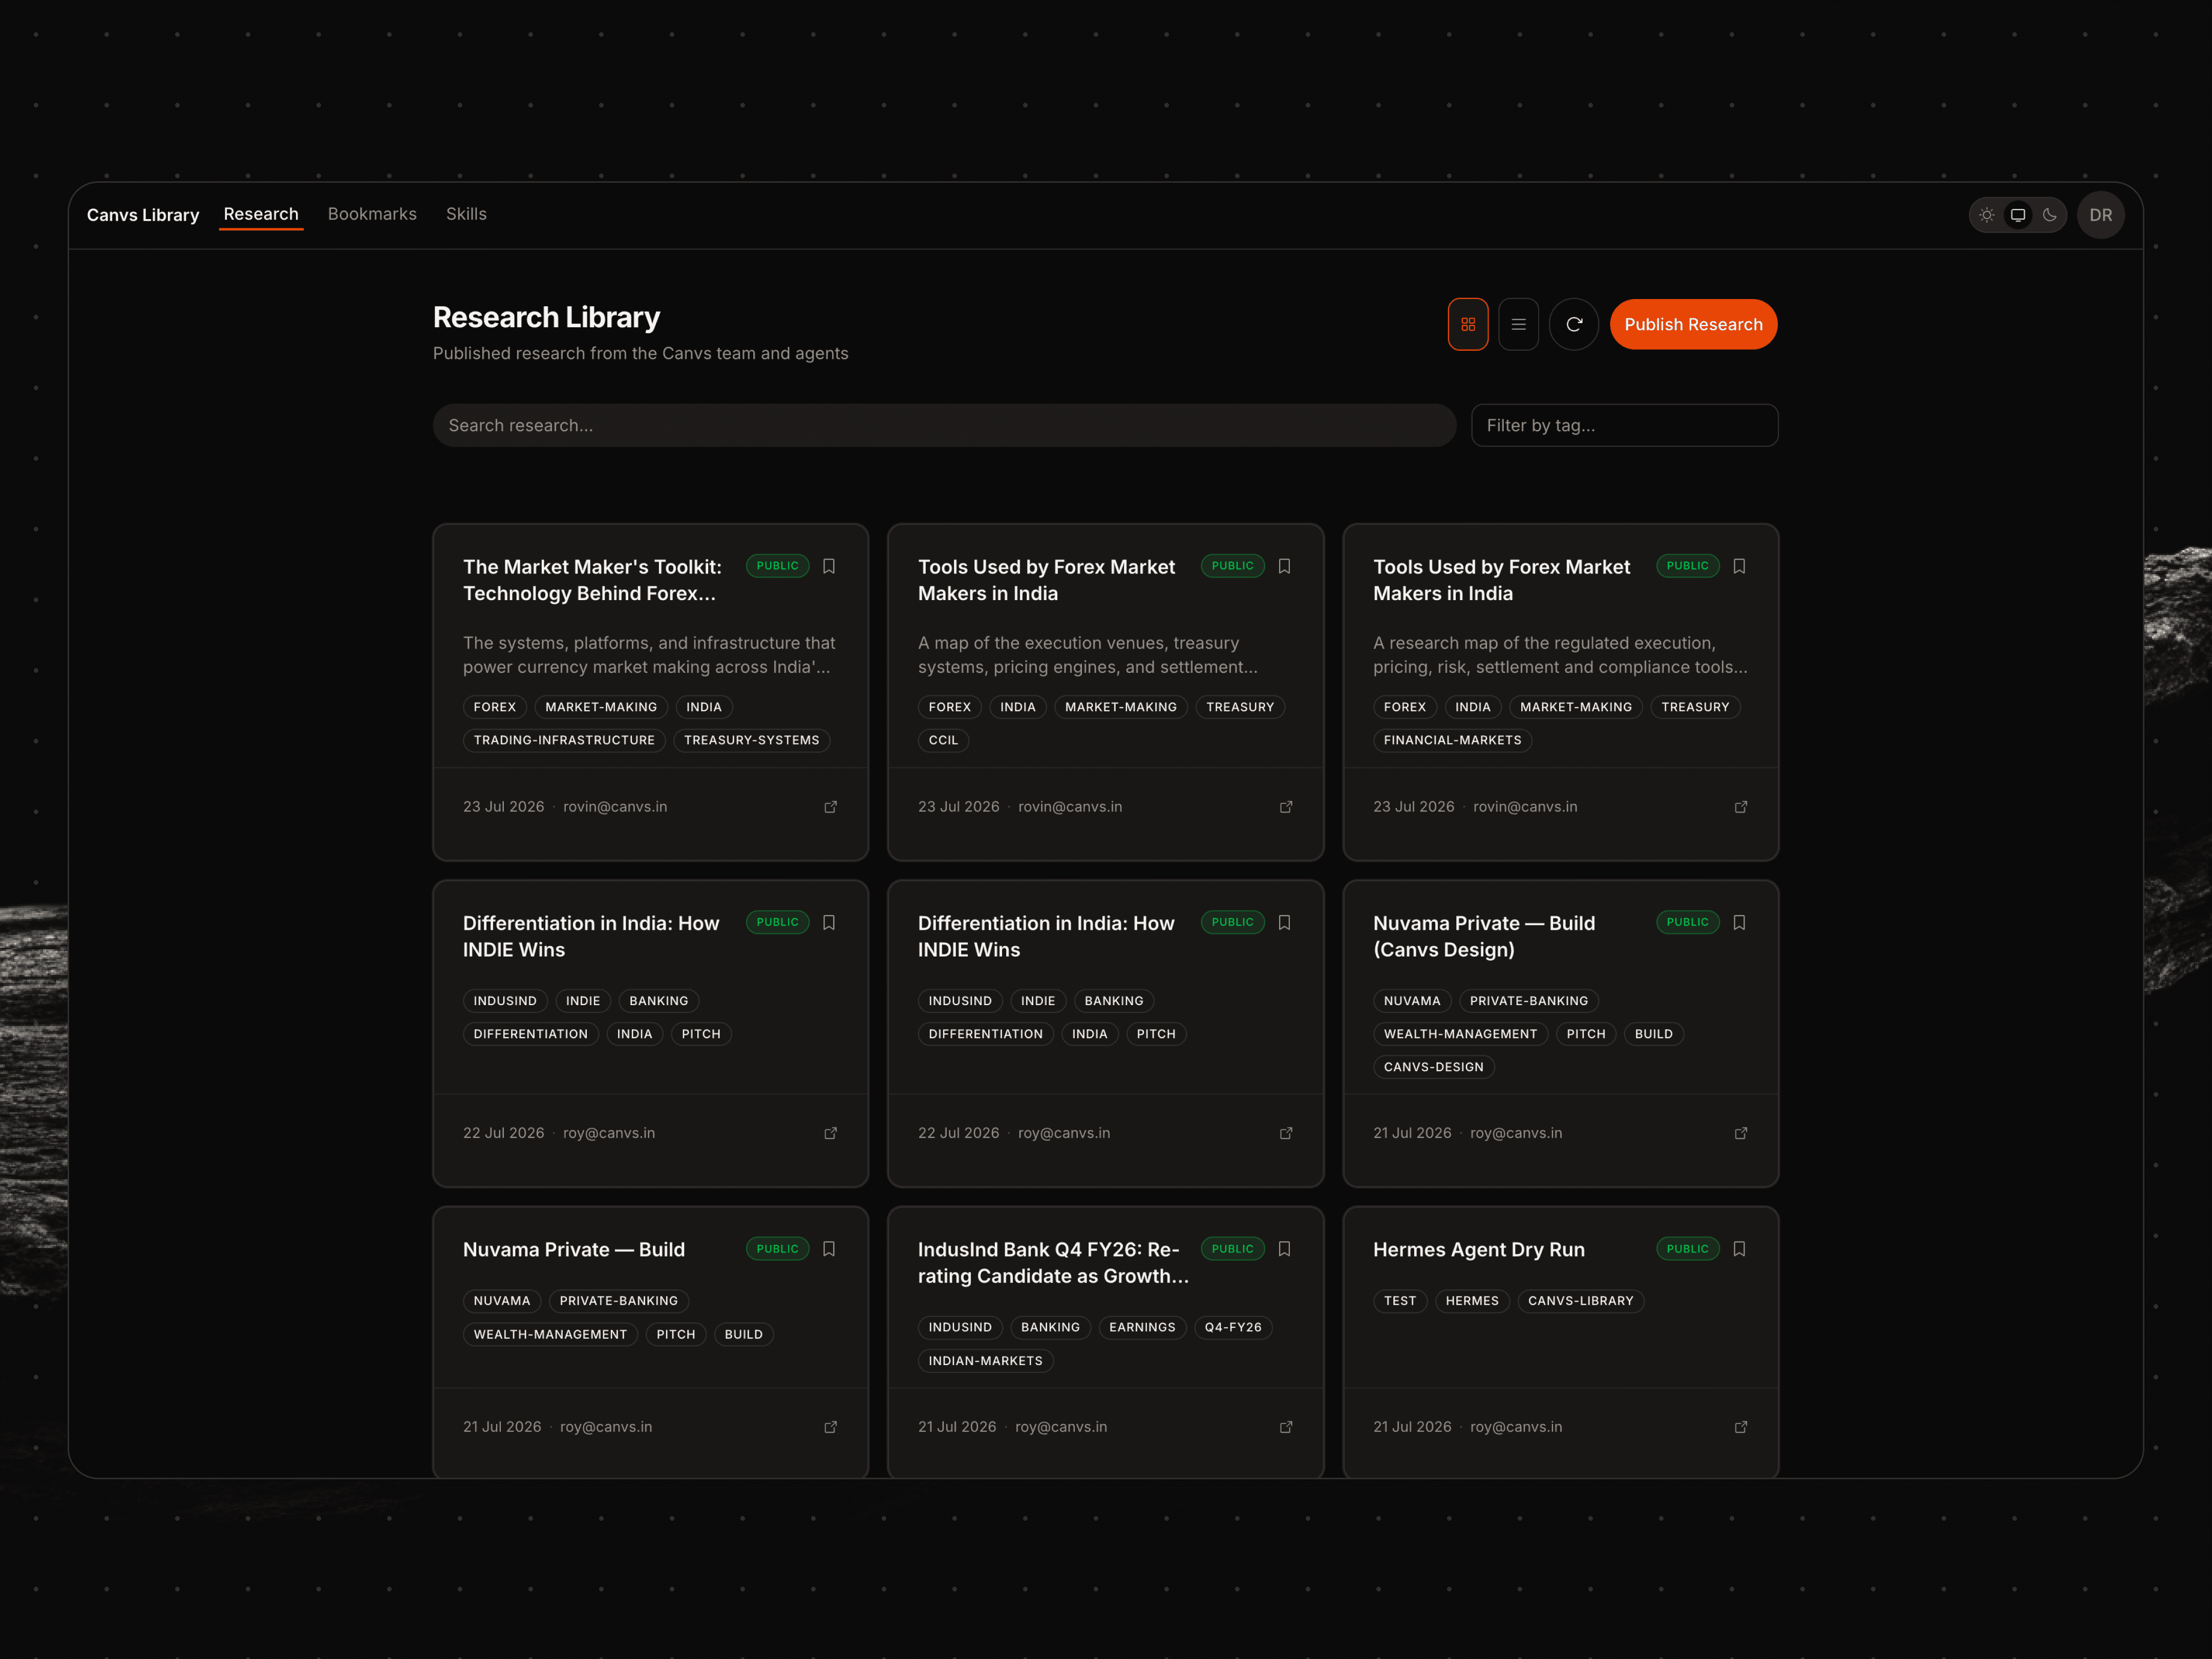Click the INDIAN-MARKETS tag
Image resolution: width=2212 pixels, height=1659 pixels.
coord(985,1361)
